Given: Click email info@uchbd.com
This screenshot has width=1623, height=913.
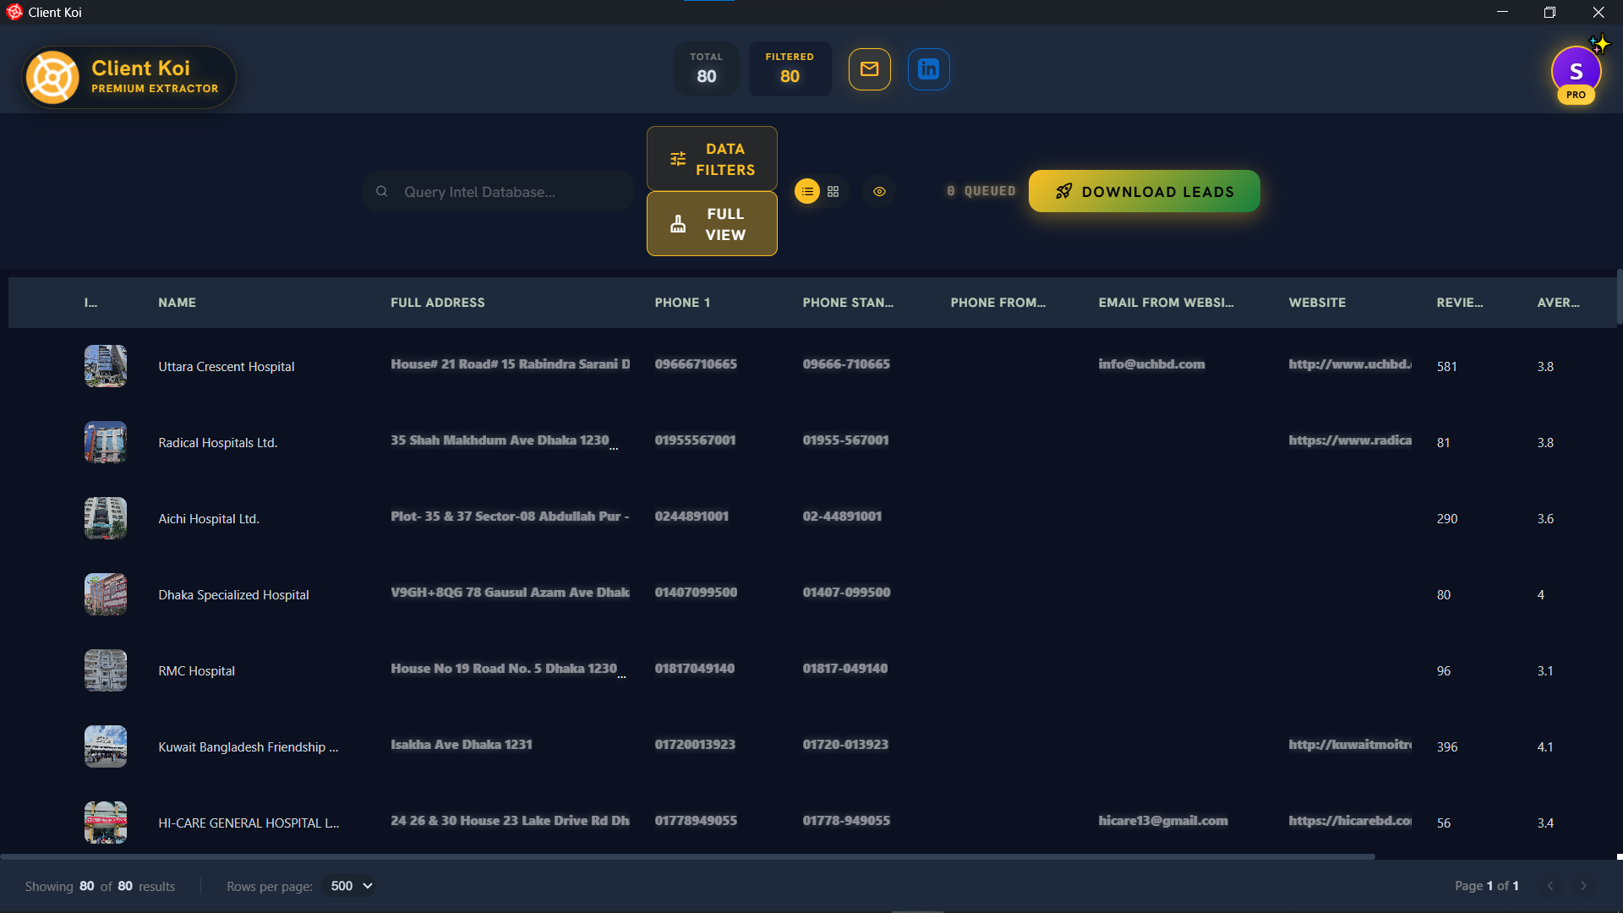Looking at the screenshot, I should pos(1151,364).
